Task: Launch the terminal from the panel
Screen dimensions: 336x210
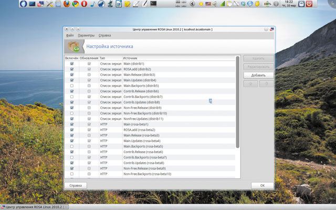Action: coord(153,4)
